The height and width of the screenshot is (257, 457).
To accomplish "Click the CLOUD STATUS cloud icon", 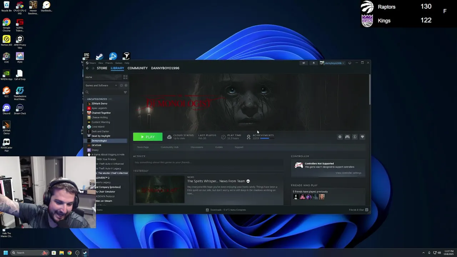I will tap(169, 137).
